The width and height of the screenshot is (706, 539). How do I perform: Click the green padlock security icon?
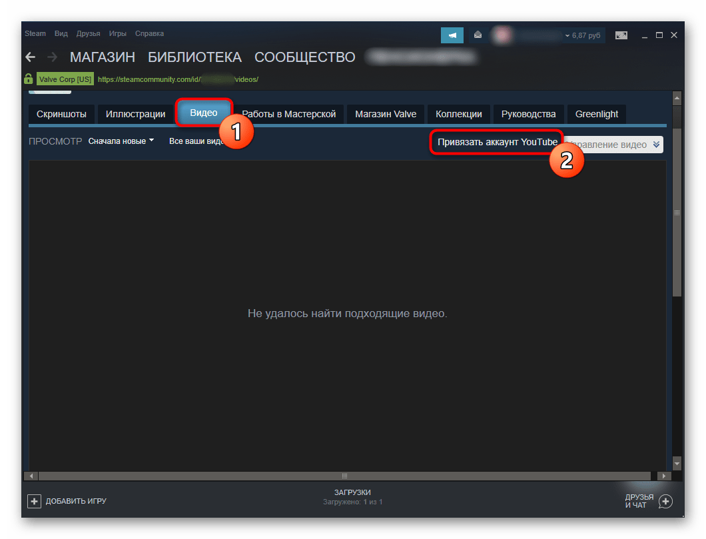pos(29,79)
